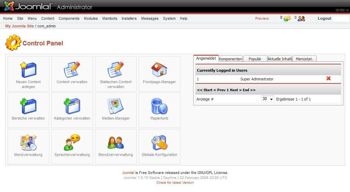350x192 pixels.
Task: Click the Menüverwaltung icon
Action: coord(28,142)
